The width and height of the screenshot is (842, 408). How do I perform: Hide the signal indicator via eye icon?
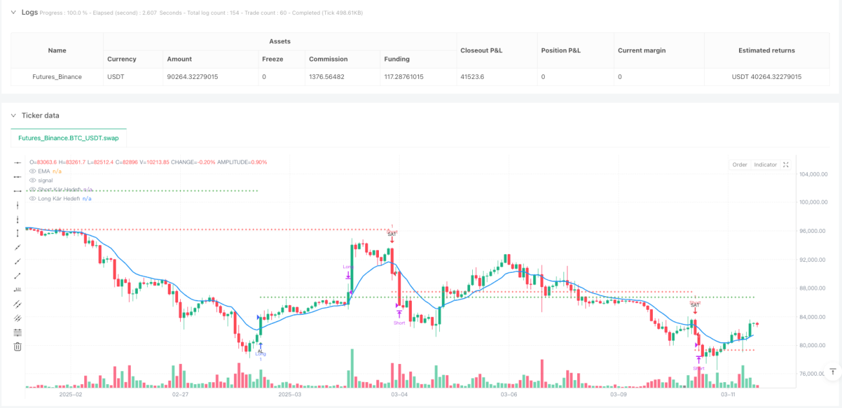pos(32,180)
